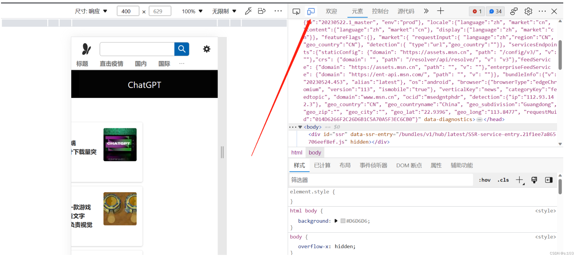Image resolution: width=579 pixels, height=258 pixels.
Task: Open the Console (控制台) tab
Action: (x=380, y=11)
